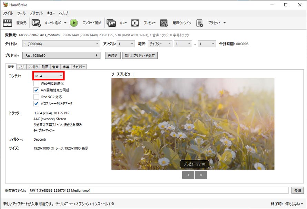Open the 終了時 何もしない dropdown
307x209 pixels.
point(294,204)
